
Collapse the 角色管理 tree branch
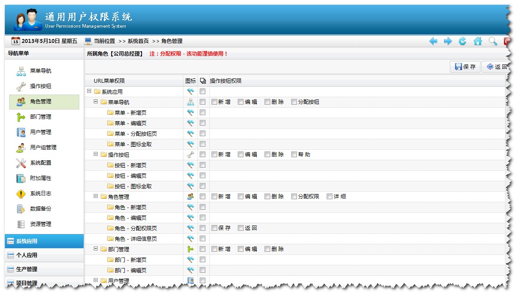(x=95, y=196)
